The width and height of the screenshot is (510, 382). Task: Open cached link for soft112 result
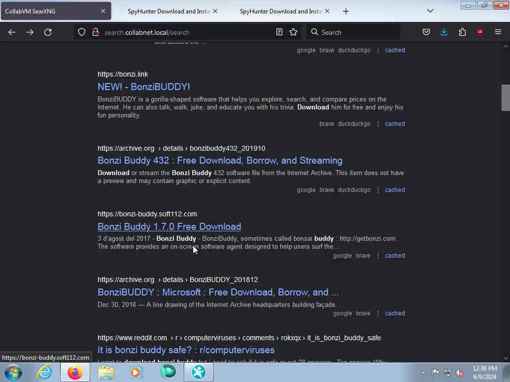395,256
